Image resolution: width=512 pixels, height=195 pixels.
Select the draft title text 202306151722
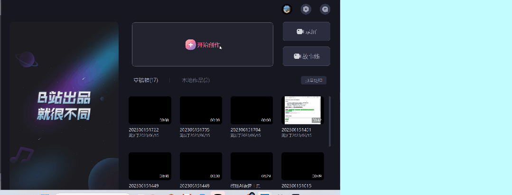[x=144, y=130]
